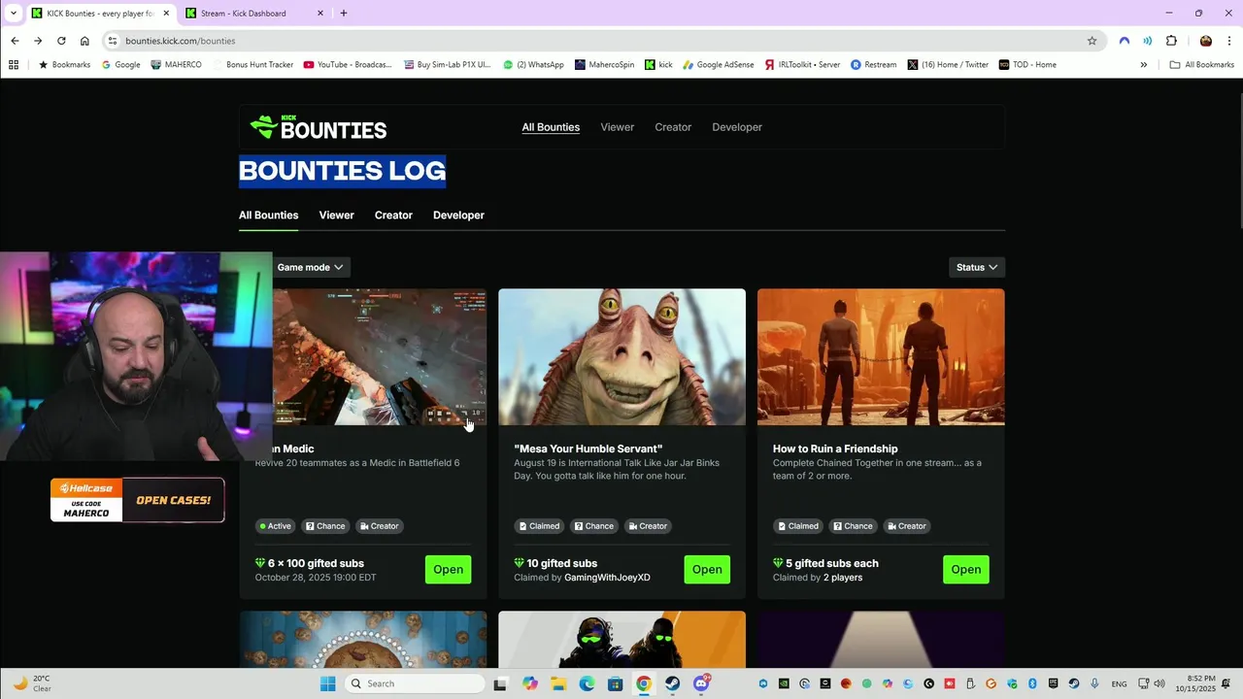
Task: Click Viewer in top navigation
Action: point(617,127)
